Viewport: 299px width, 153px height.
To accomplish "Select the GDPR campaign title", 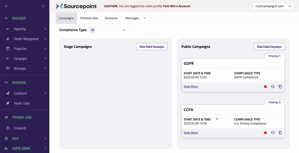I will (189, 64).
